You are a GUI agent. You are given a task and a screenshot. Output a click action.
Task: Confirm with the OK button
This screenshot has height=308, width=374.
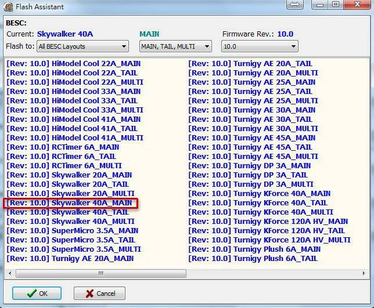tap(37, 293)
